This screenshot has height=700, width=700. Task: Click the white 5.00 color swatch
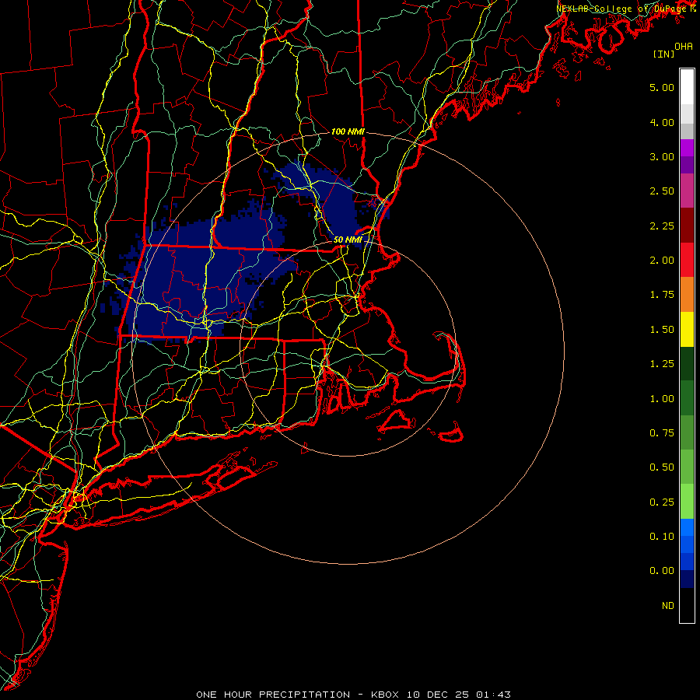[x=687, y=87]
